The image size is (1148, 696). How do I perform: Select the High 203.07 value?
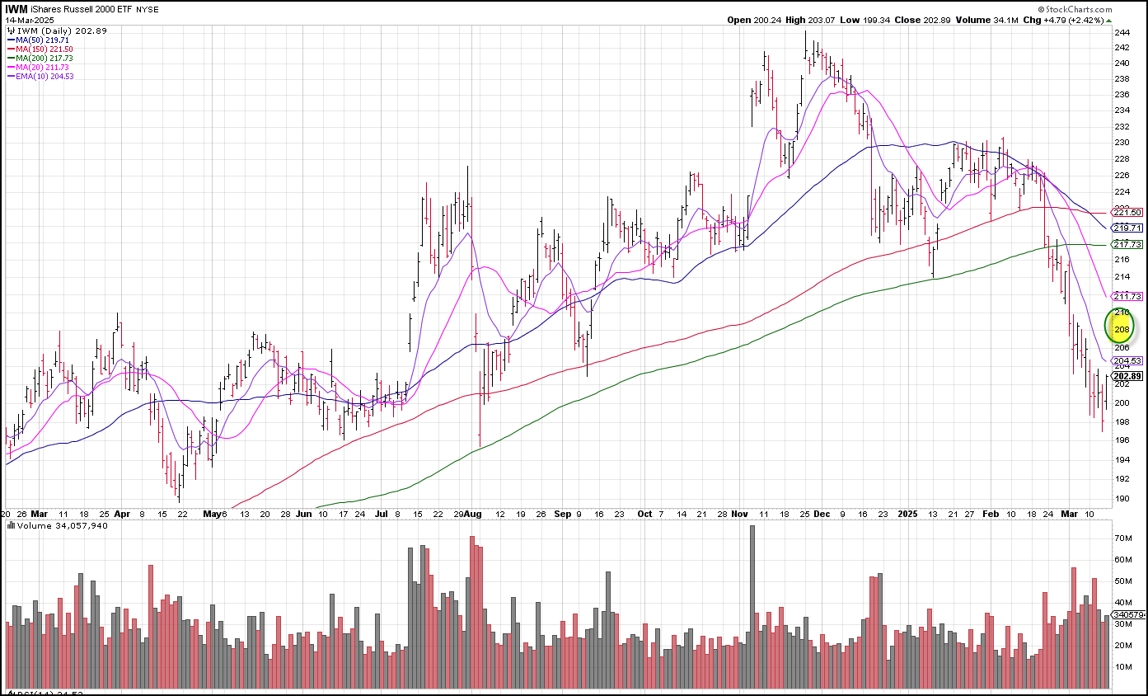[811, 20]
